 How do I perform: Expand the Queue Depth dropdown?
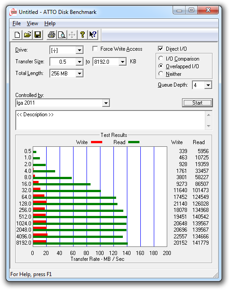208,85
